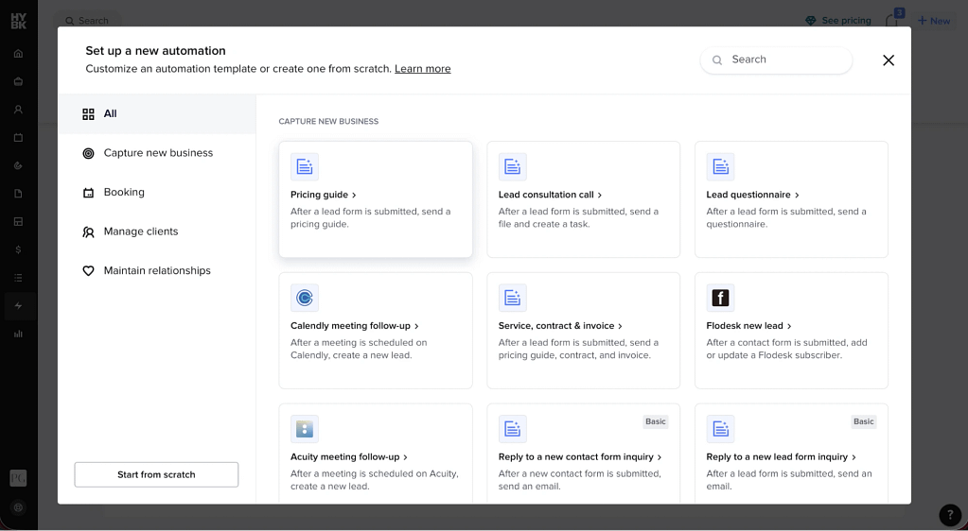Open Reply to a new contact form inquiry
968x531 pixels.
coord(580,457)
